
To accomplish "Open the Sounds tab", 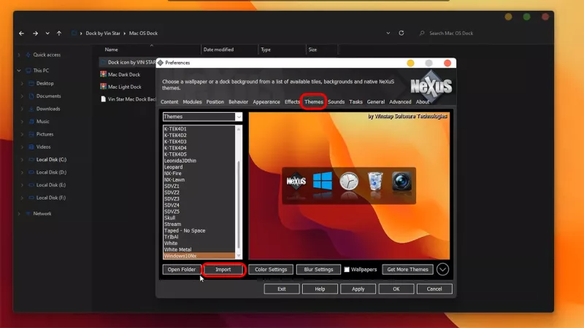I will [x=336, y=101].
